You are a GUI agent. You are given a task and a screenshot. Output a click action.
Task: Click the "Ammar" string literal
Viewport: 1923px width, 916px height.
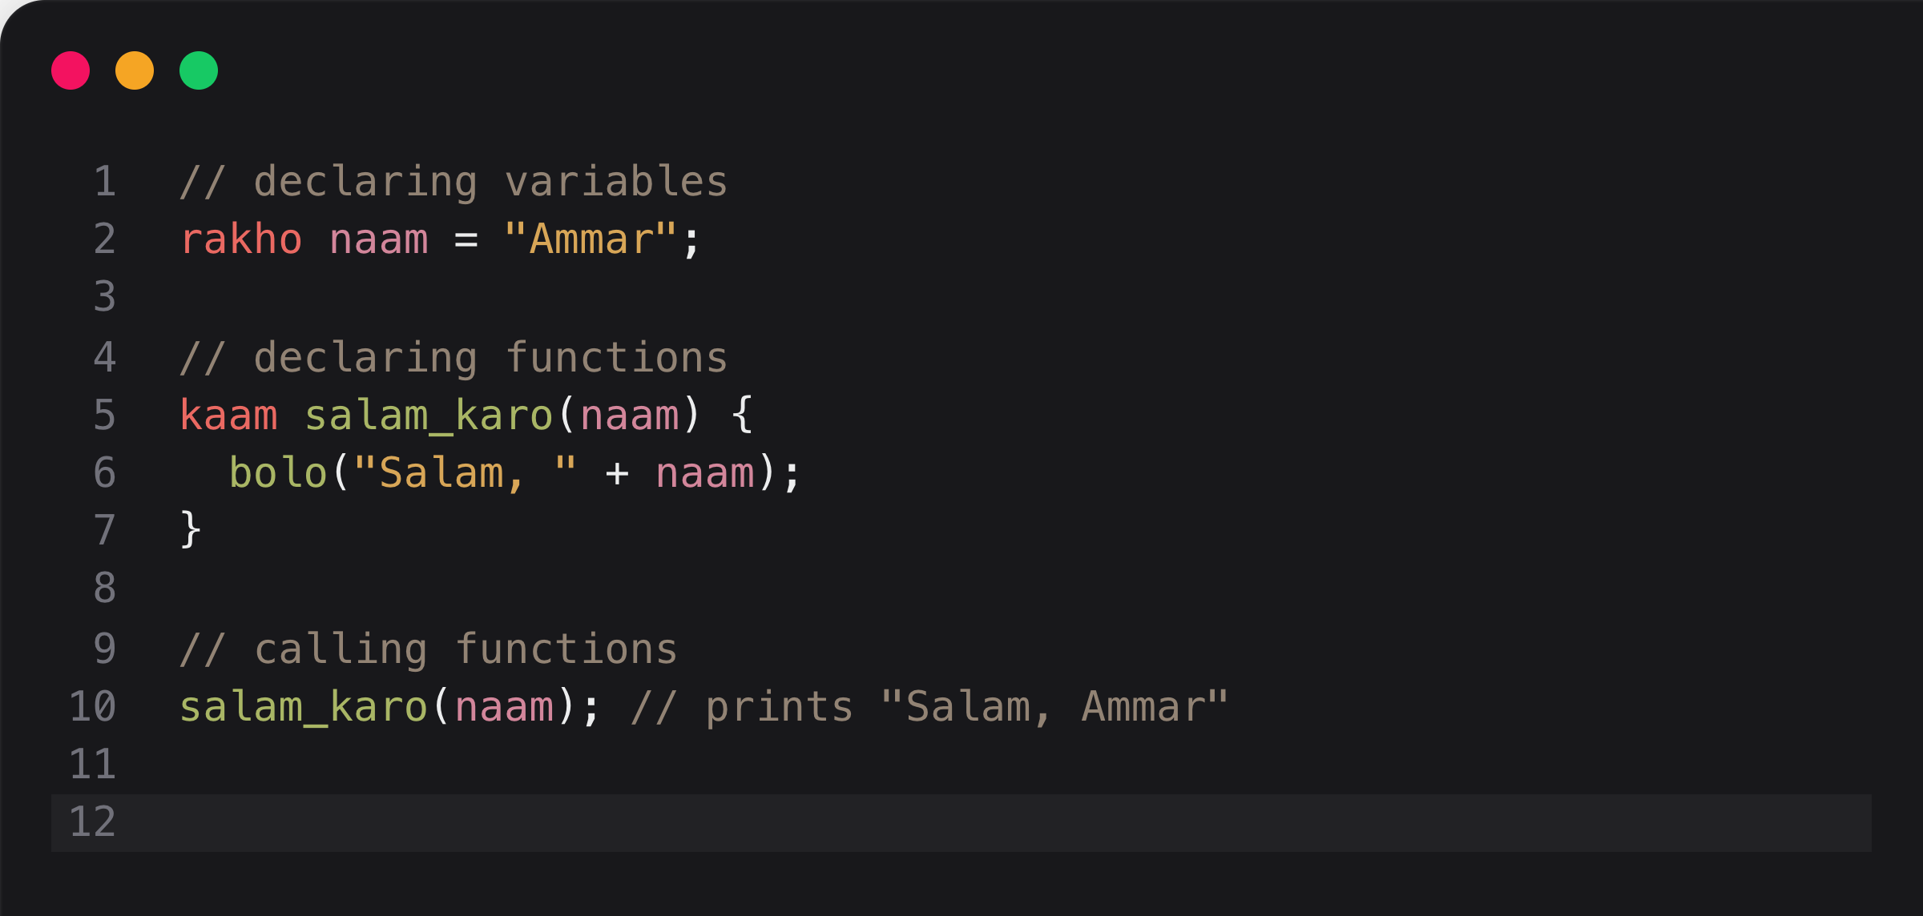tap(591, 240)
